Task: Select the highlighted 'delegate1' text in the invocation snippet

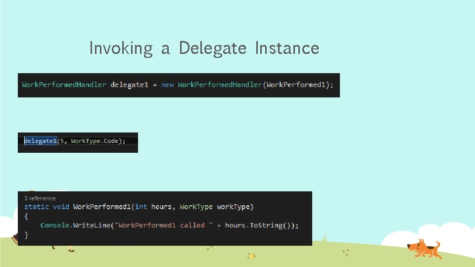Action: [41, 141]
